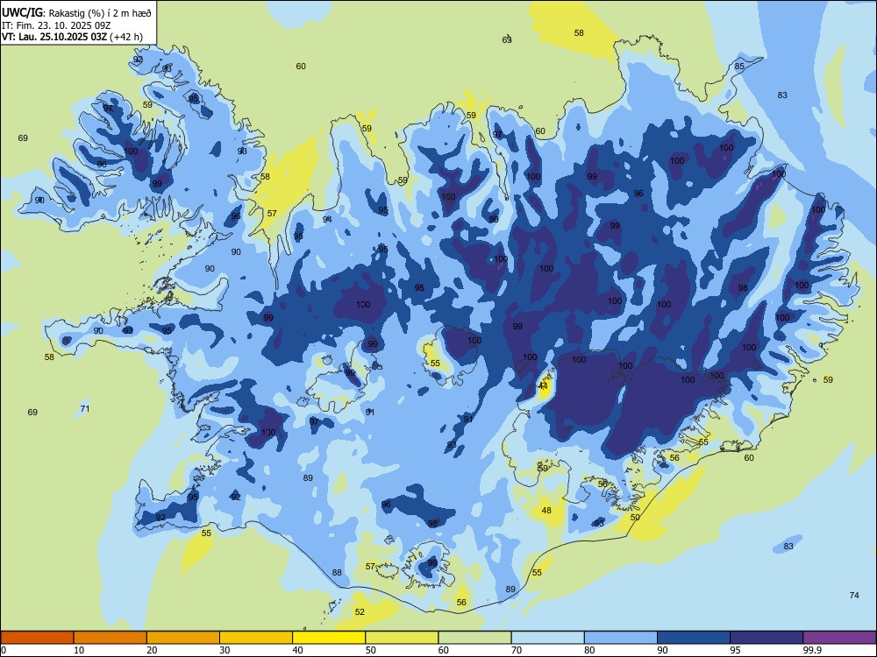
Task: Click the value '98' in eastern Iceland
Action: coord(743,287)
